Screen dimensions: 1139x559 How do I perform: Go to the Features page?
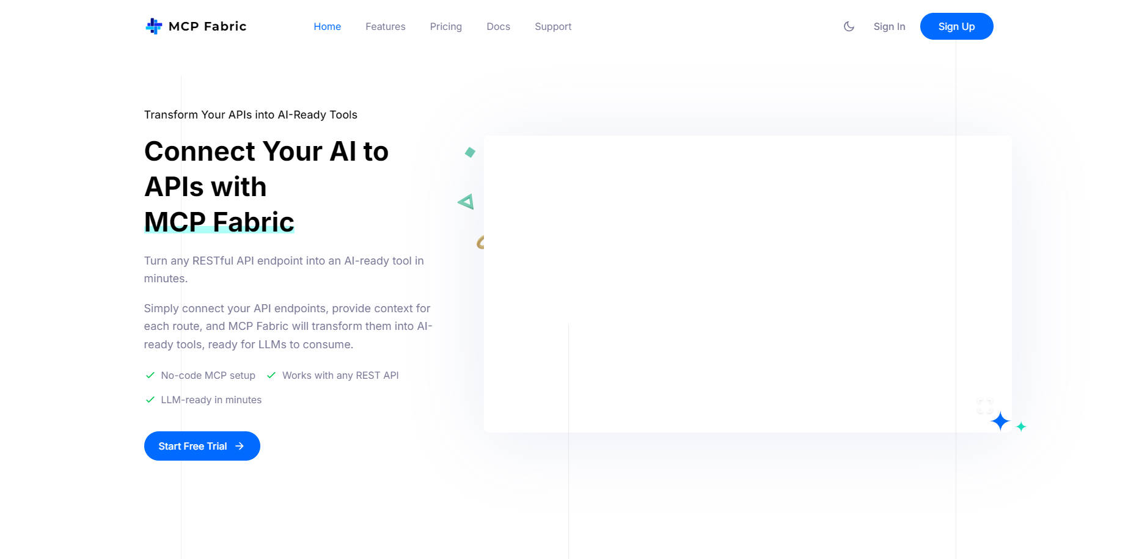[x=385, y=26]
